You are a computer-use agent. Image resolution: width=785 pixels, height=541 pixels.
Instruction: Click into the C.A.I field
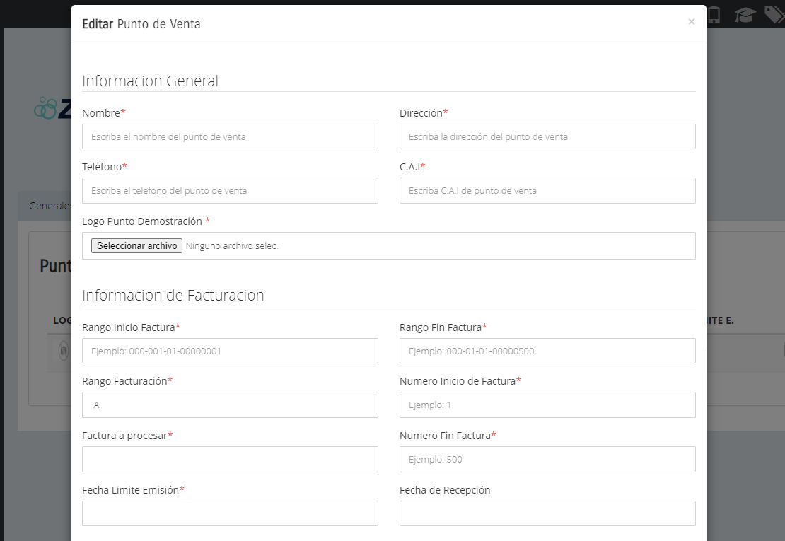[x=547, y=191]
